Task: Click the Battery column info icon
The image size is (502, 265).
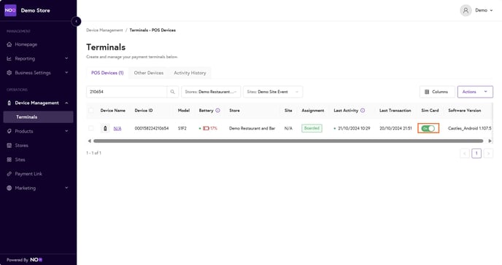Action: click(217, 111)
